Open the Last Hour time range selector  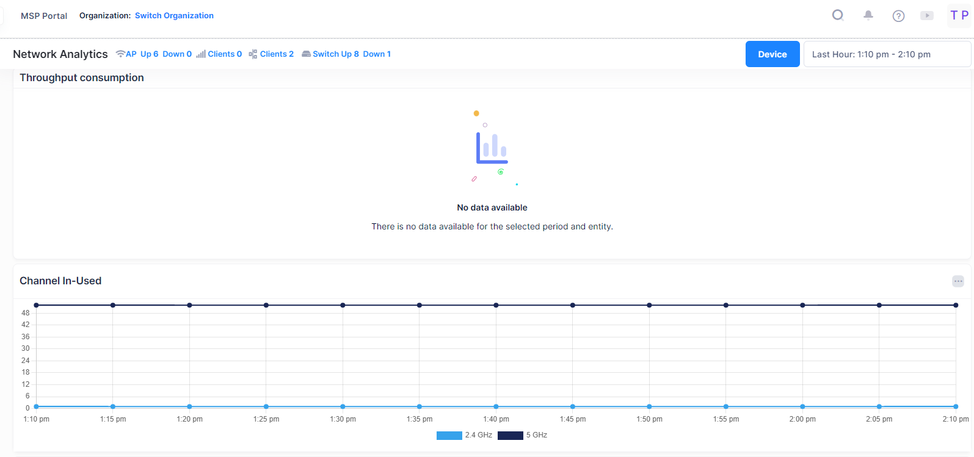click(887, 54)
